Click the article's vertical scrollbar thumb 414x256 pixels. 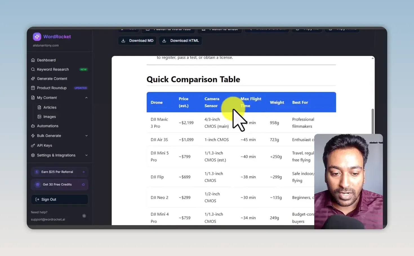(373, 122)
